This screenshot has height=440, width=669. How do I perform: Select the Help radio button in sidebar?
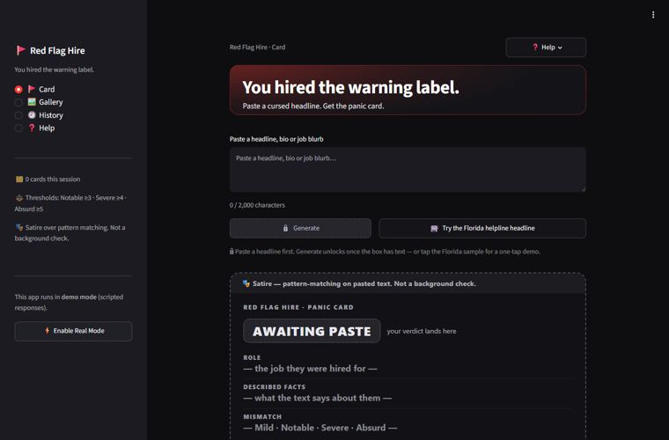point(18,128)
